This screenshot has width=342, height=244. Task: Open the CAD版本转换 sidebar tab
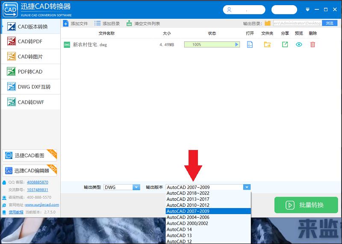[30, 26]
